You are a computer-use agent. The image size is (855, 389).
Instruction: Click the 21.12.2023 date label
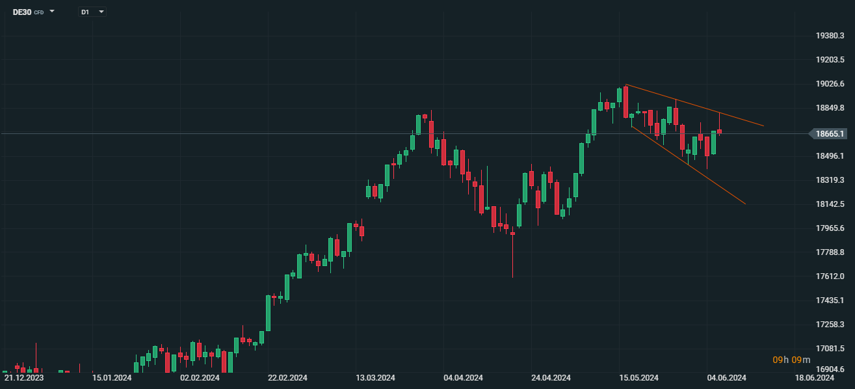(x=24, y=378)
